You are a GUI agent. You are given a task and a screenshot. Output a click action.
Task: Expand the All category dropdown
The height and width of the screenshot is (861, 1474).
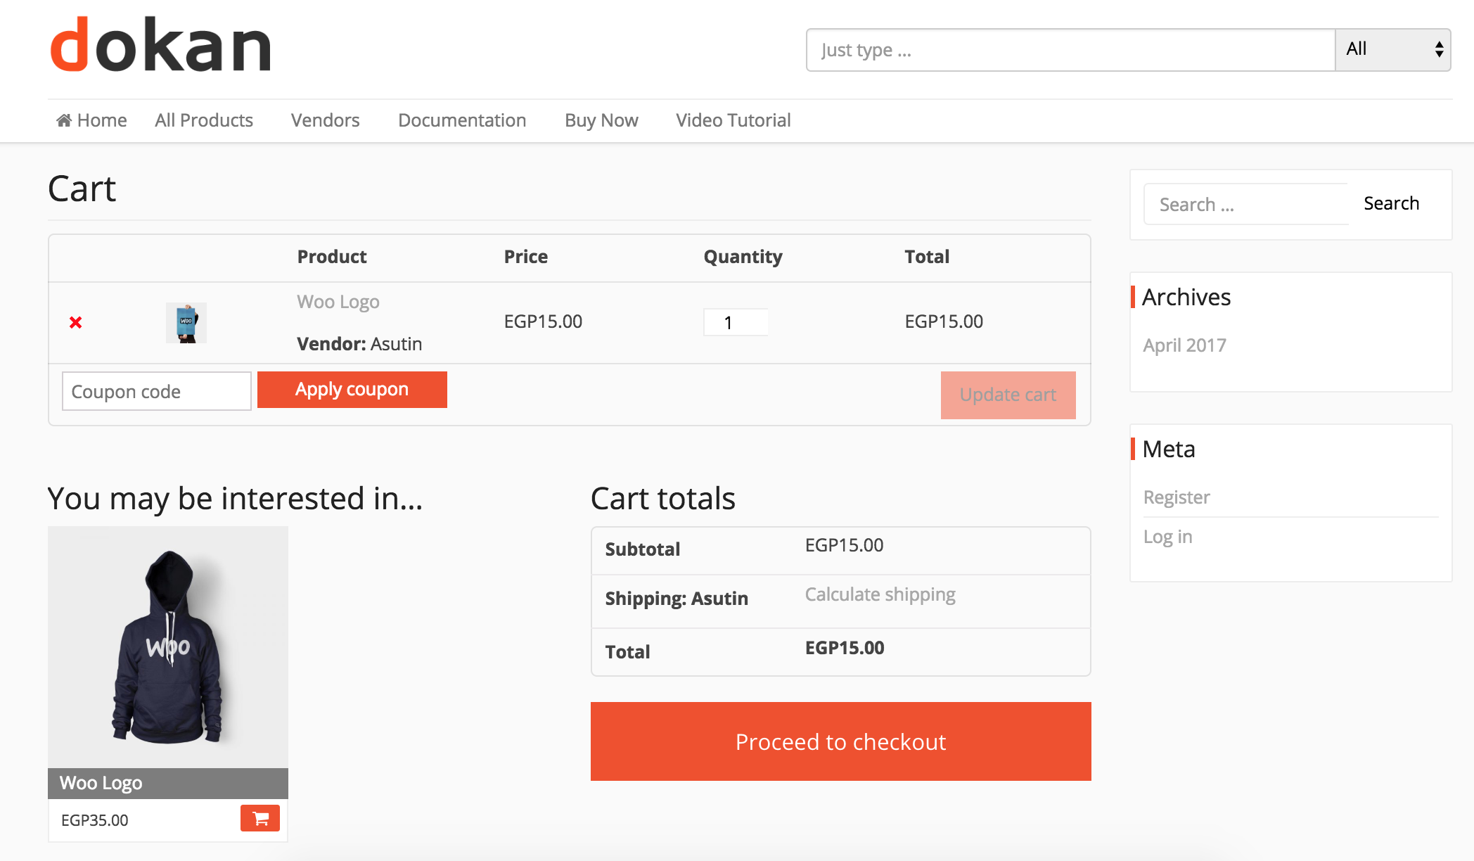coord(1393,49)
